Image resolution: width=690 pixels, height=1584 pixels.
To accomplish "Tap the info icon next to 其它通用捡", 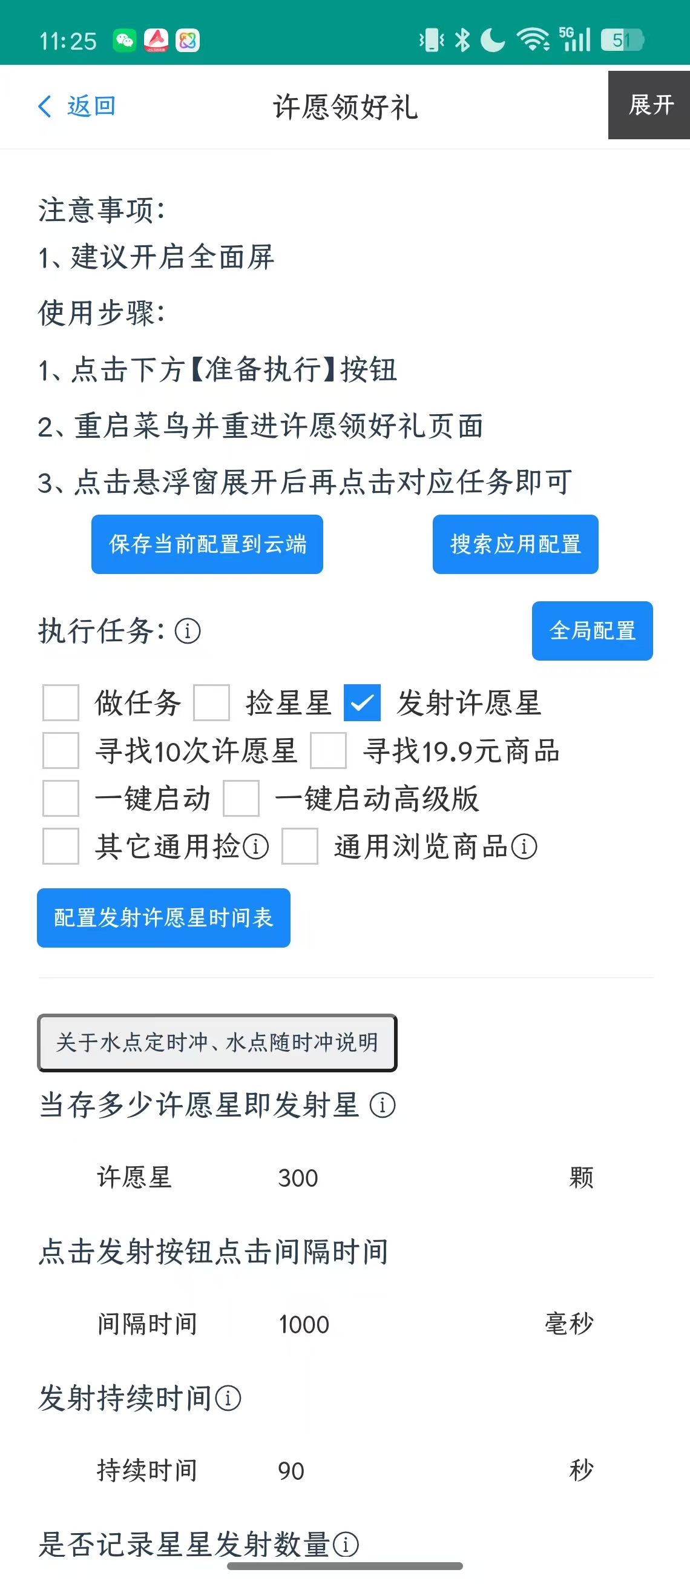I will [255, 846].
